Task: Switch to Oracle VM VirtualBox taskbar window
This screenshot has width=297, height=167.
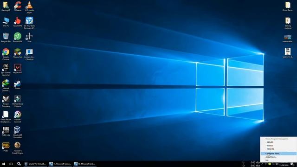Action: 35,164
